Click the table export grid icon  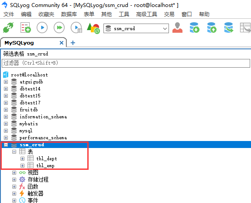click(245, 28)
